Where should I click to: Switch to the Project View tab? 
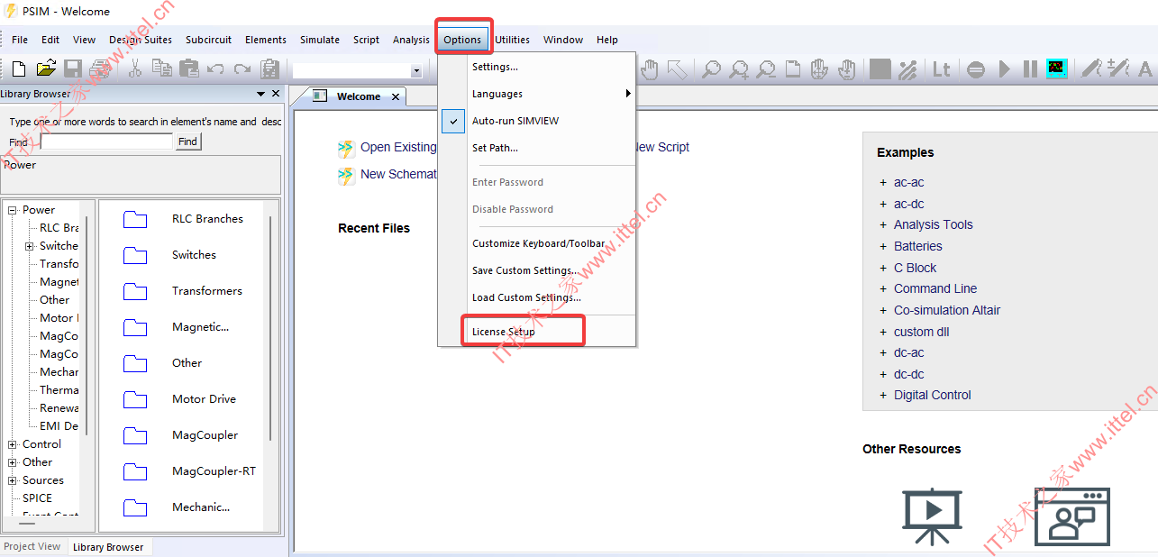[32, 546]
